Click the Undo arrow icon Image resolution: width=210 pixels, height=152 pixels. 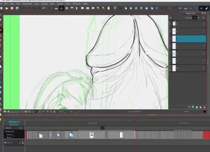pyautogui.click(x=44, y=8)
